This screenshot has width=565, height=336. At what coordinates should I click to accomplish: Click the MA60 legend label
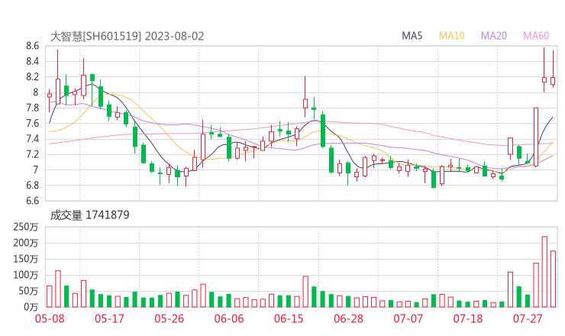click(x=536, y=36)
